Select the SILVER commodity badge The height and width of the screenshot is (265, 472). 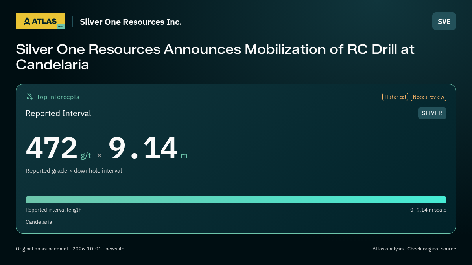coord(432,113)
